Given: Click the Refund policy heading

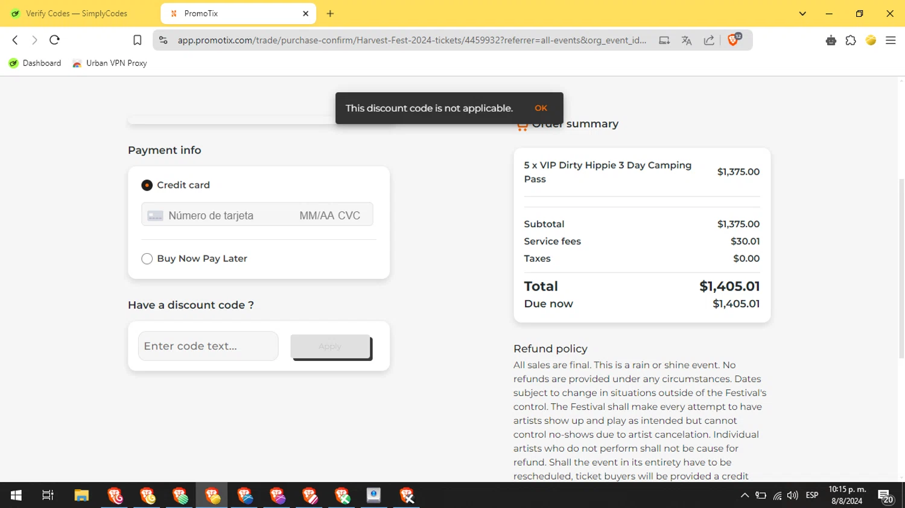Looking at the screenshot, I should pos(550,348).
